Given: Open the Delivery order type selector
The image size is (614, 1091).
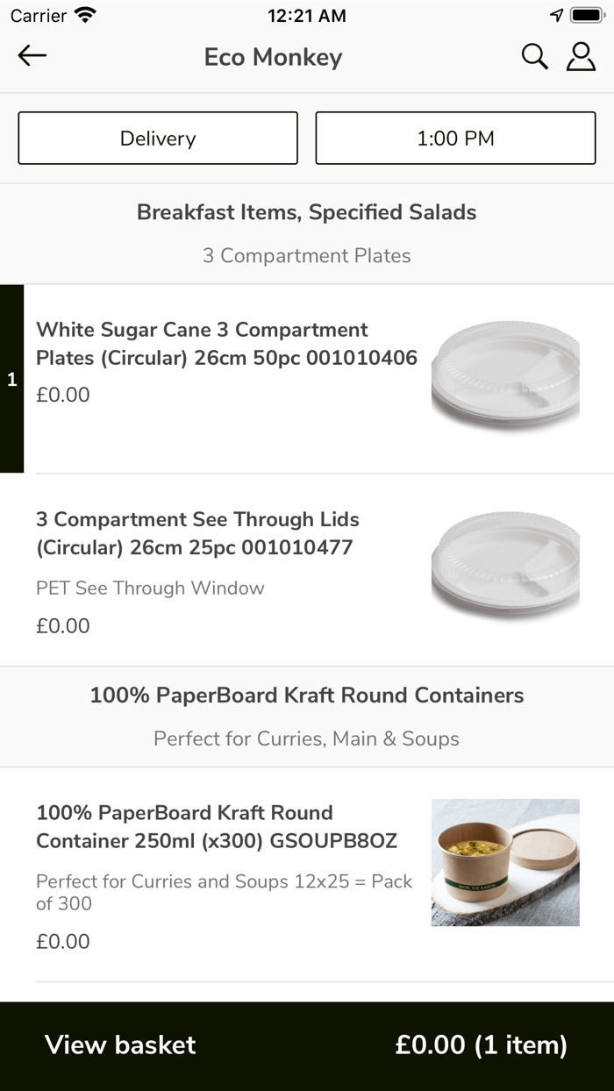Looking at the screenshot, I should [x=158, y=138].
